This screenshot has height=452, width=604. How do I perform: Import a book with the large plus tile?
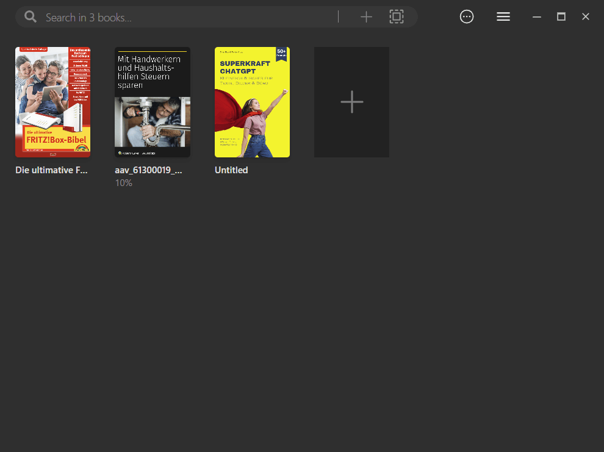click(x=351, y=102)
